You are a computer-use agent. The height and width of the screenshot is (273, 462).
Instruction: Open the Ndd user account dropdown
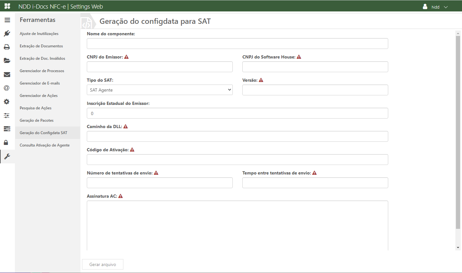pyautogui.click(x=436, y=7)
